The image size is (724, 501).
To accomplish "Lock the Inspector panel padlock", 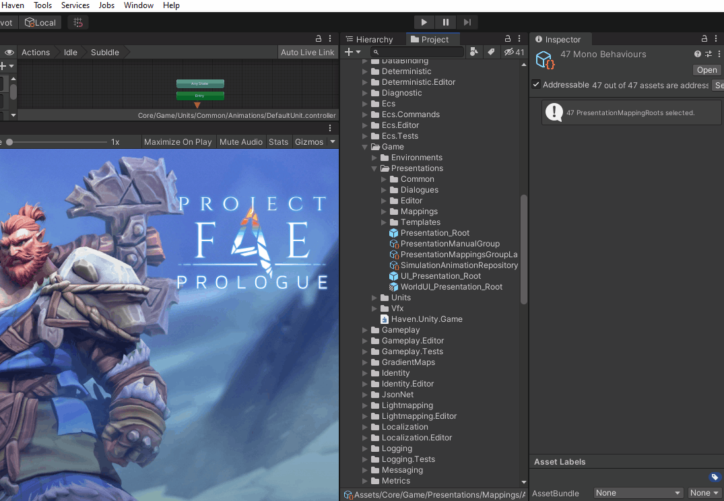I will coord(704,39).
